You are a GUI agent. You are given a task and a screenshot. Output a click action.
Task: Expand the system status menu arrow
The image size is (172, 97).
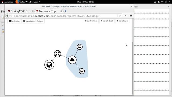(169, 2)
